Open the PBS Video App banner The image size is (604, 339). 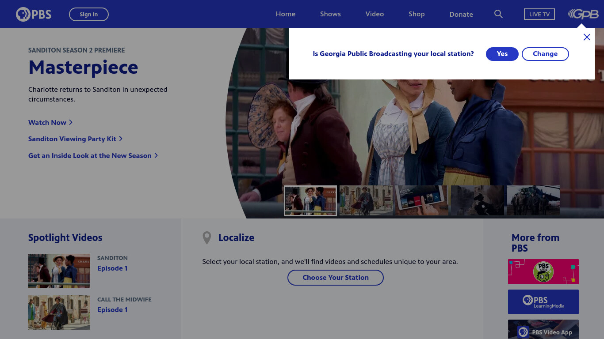point(543,329)
